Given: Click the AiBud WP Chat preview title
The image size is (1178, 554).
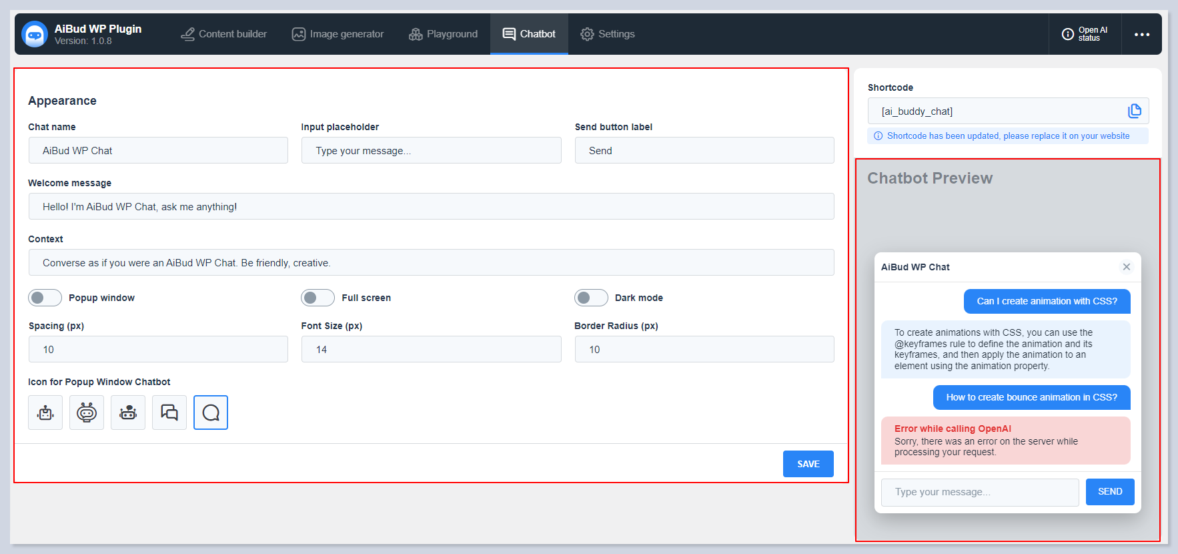Looking at the screenshot, I should (x=915, y=267).
